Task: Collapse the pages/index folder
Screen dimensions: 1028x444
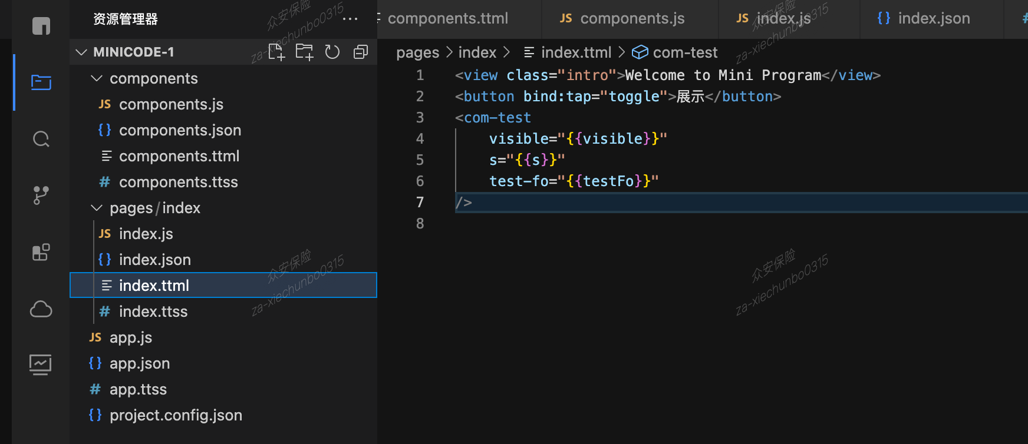Action: pos(97,208)
